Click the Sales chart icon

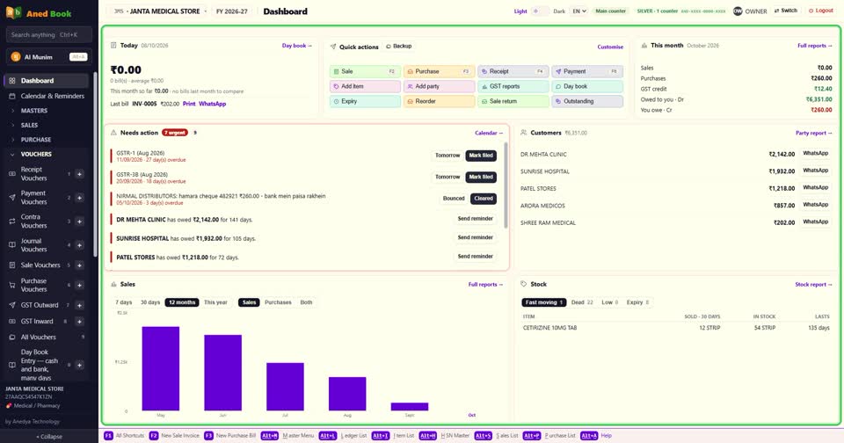pyautogui.click(x=113, y=284)
